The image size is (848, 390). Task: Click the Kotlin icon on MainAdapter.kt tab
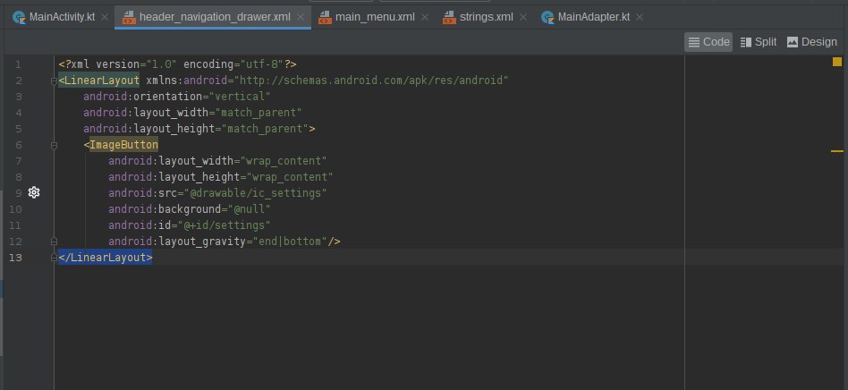pos(547,17)
